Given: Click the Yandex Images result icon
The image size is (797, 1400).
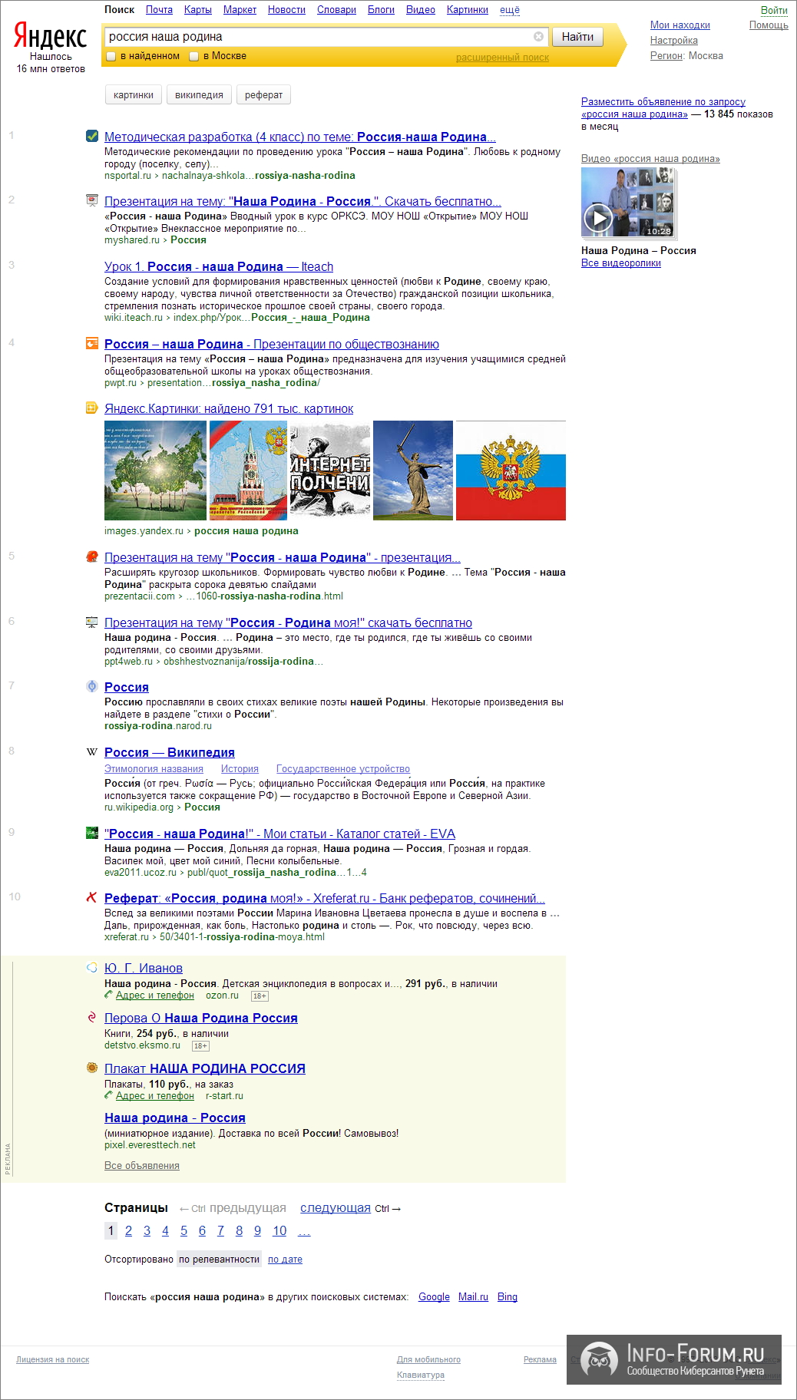Looking at the screenshot, I should coord(92,408).
